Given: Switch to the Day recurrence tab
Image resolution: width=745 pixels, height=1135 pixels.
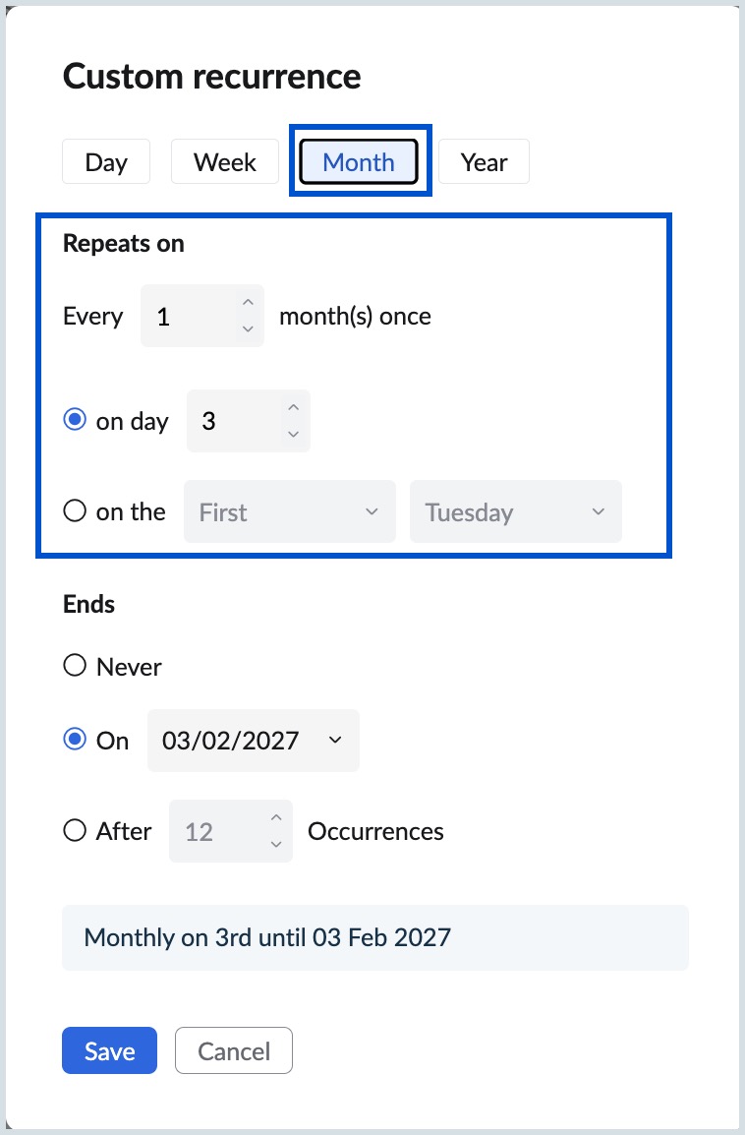Looking at the screenshot, I should point(105,160).
